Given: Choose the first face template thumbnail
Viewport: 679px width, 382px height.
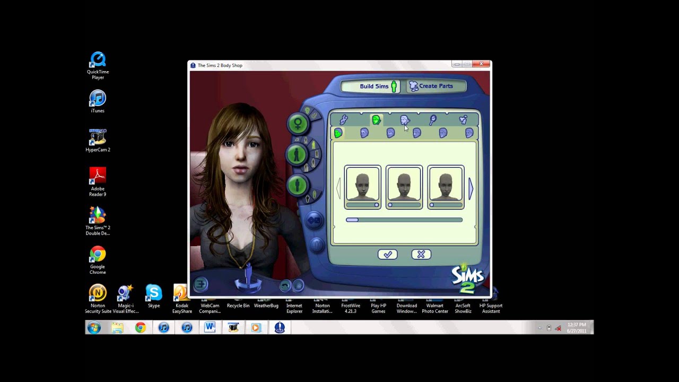Looking at the screenshot, I should (x=363, y=184).
